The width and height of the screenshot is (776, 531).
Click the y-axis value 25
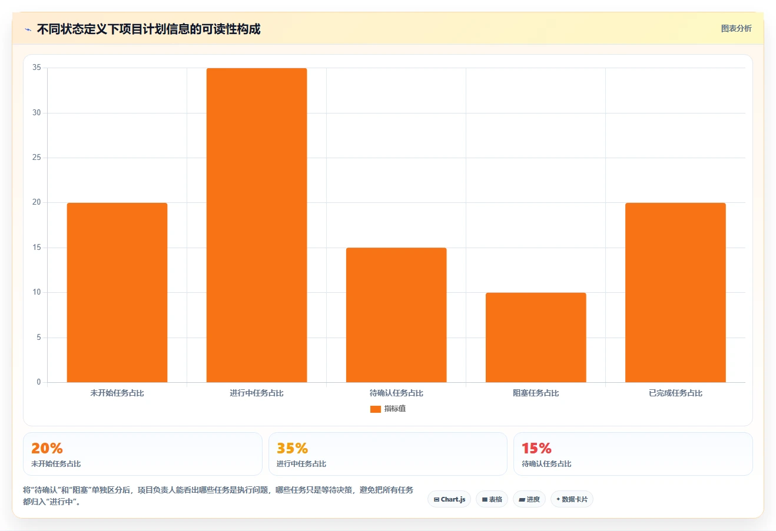pyautogui.click(x=37, y=158)
